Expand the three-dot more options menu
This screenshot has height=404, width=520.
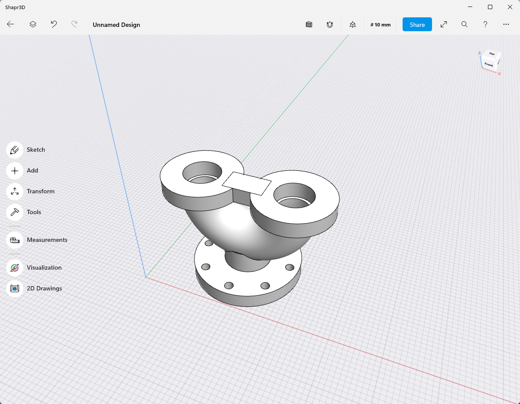click(x=506, y=25)
